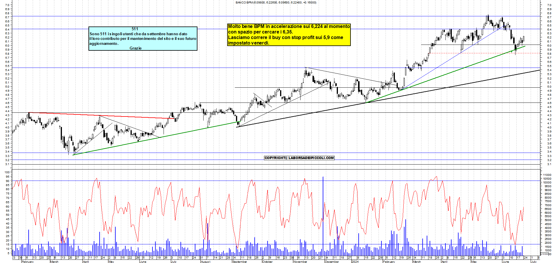This screenshot has height=263, width=552.
Task: Click the tallest blue volume spike bar near December
Action: click(x=323, y=216)
